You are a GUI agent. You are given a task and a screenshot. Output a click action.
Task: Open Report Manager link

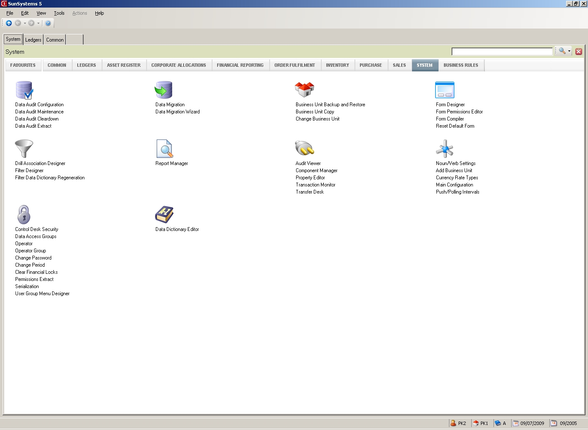[172, 163]
